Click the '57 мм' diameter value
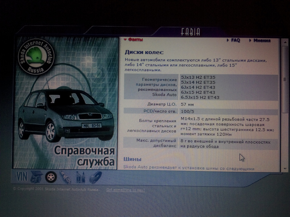This screenshot has width=290, height=217. [187, 105]
